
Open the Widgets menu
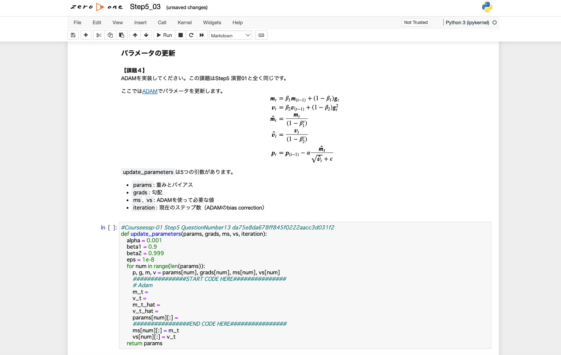(212, 22)
